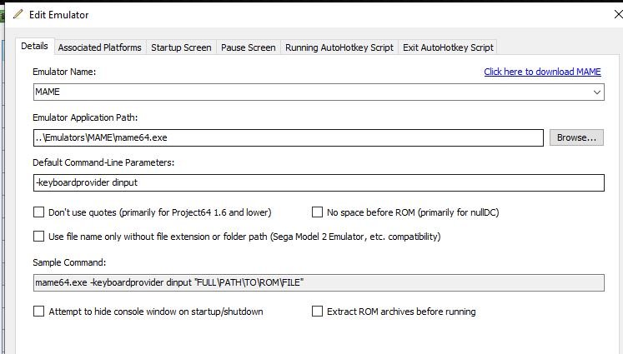This screenshot has height=354, width=623.
Task: Open the Startup Screen tab
Action: tap(181, 47)
